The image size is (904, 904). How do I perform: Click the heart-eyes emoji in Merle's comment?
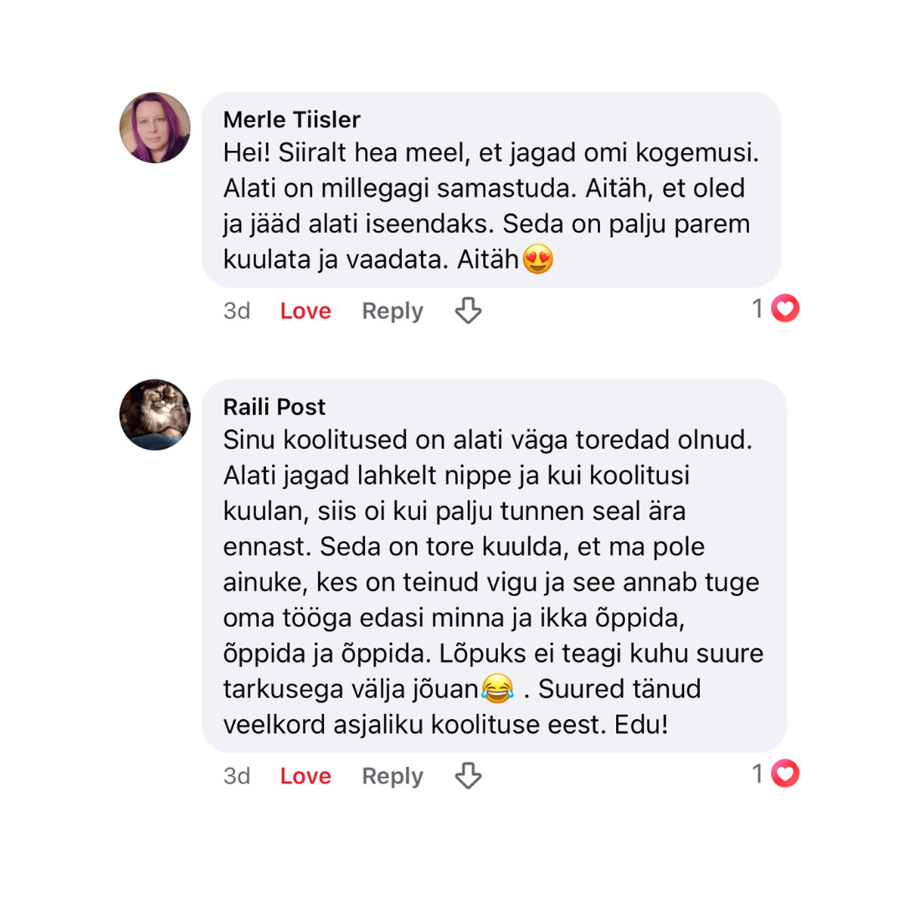[537, 261]
